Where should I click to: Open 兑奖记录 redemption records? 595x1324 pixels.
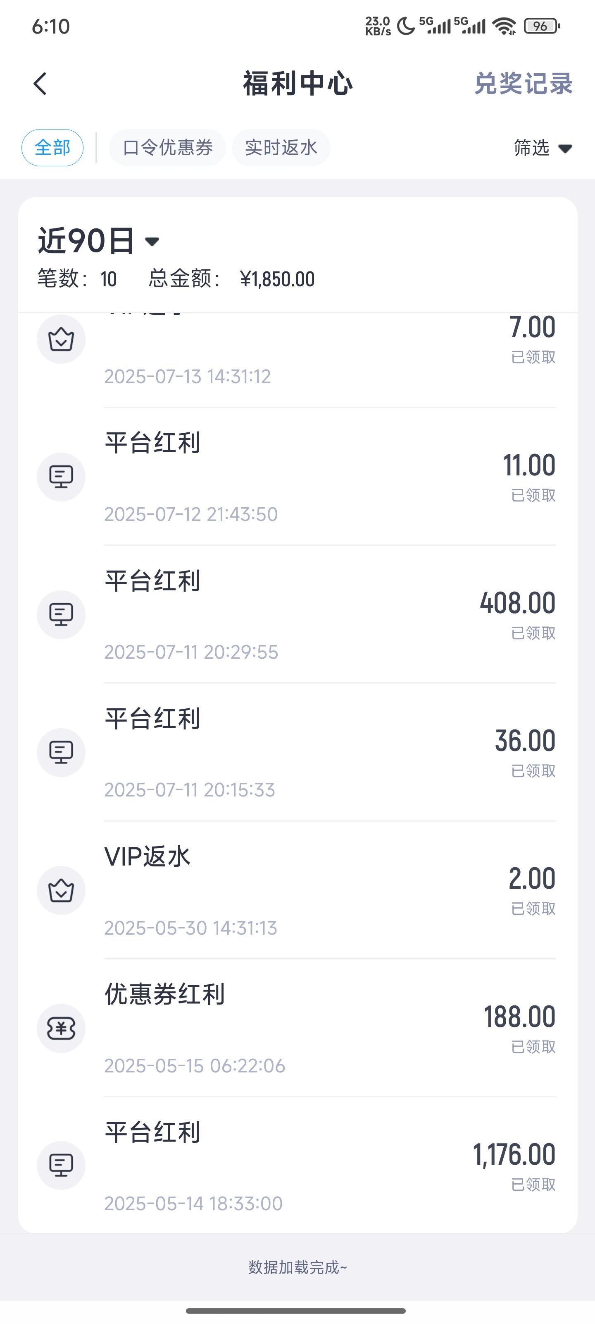[523, 83]
